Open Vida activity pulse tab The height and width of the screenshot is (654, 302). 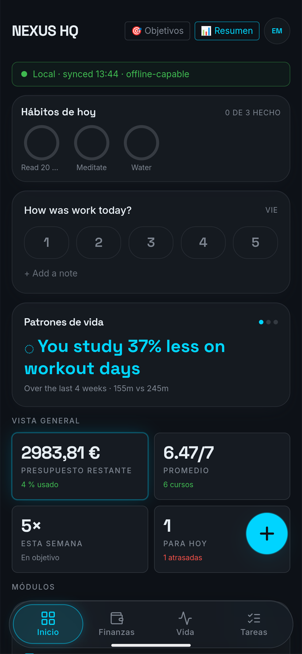pos(185,624)
